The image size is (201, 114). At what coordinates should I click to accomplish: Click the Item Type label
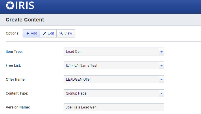(x=14, y=52)
